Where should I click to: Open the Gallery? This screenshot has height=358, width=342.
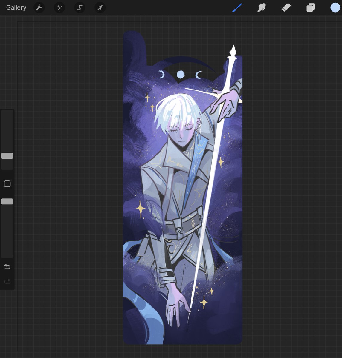tap(16, 7)
